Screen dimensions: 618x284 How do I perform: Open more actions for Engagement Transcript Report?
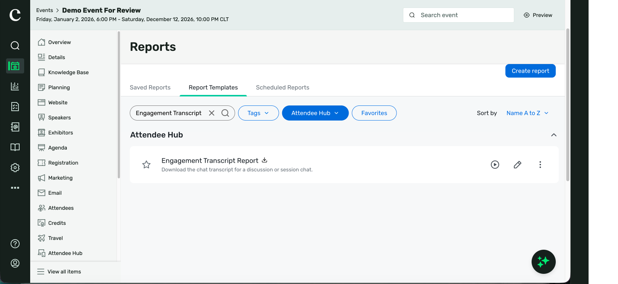[540, 165]
